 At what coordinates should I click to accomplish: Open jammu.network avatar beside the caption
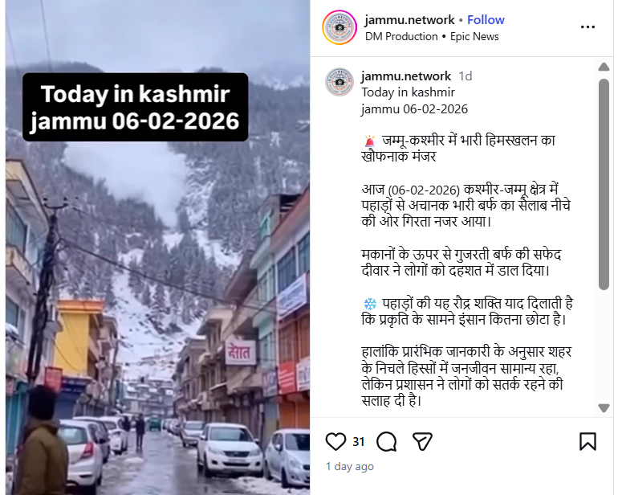click(x=339, y=82)
